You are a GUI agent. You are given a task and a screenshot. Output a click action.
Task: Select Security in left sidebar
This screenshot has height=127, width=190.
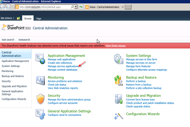(6, 81)
